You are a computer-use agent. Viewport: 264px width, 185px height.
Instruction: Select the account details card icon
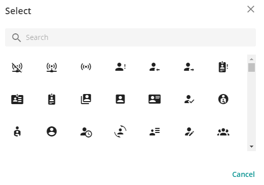(154, 99)
